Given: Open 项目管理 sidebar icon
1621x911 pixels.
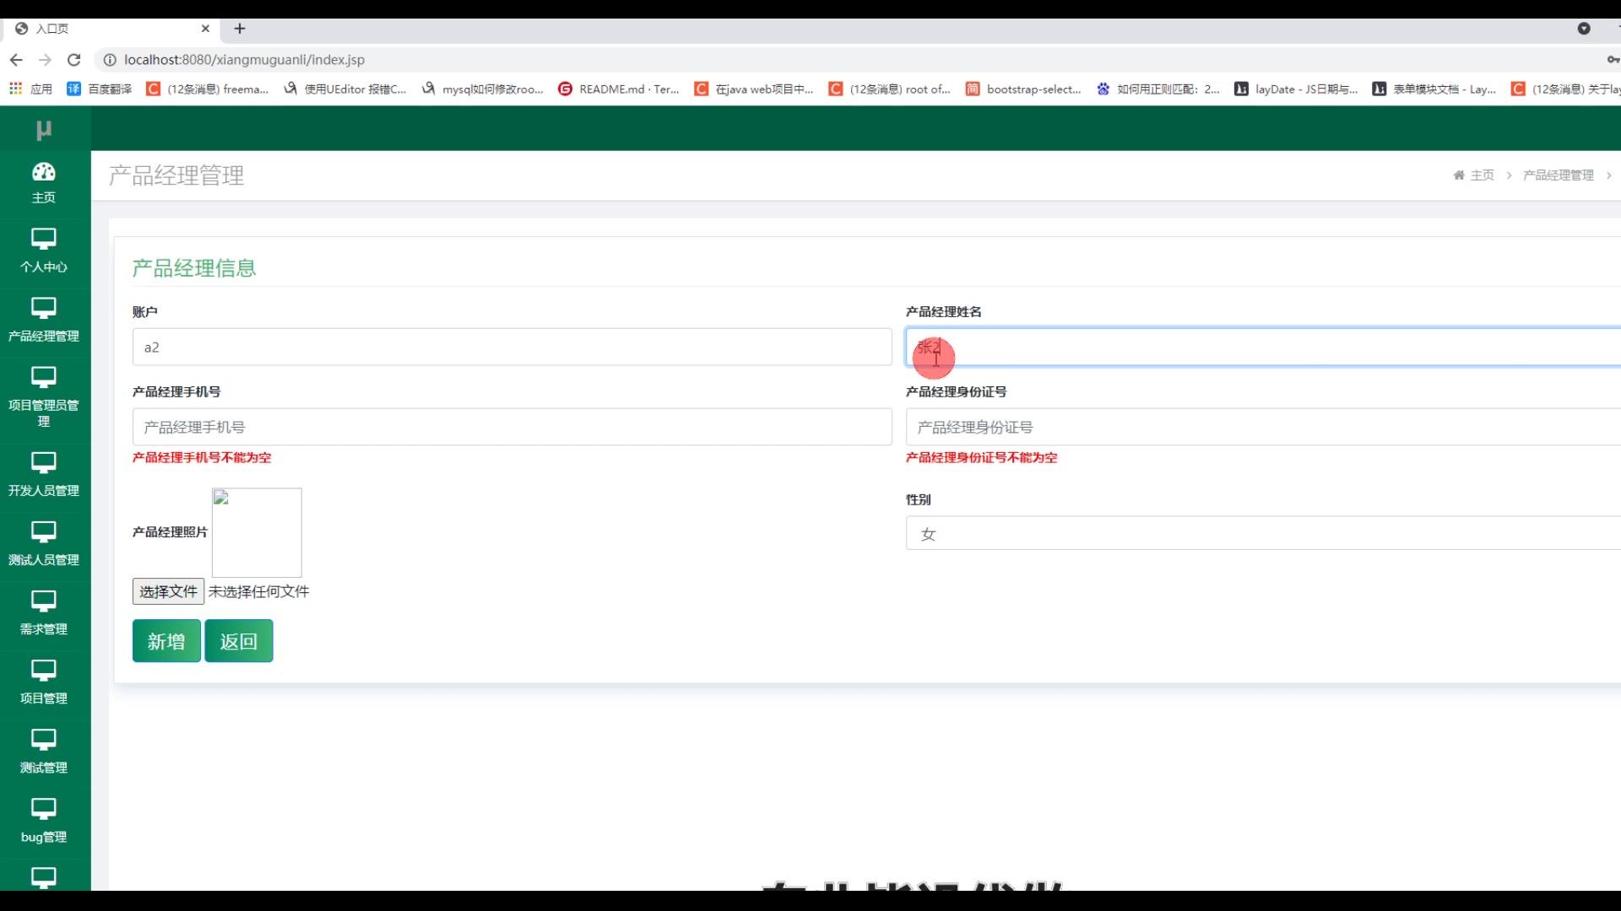Looking at the screenshot, I should click(x=44, y=670).
